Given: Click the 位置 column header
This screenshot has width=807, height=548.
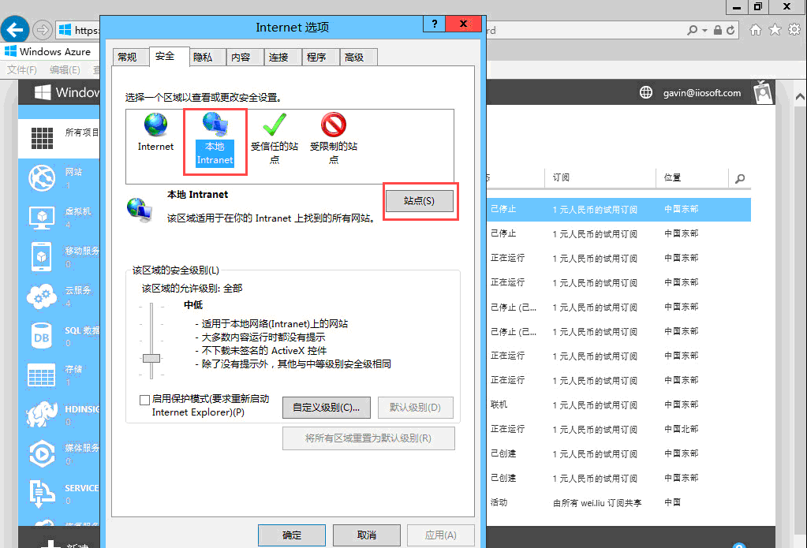Looking at the screenshot, I should tap(672, 177).
